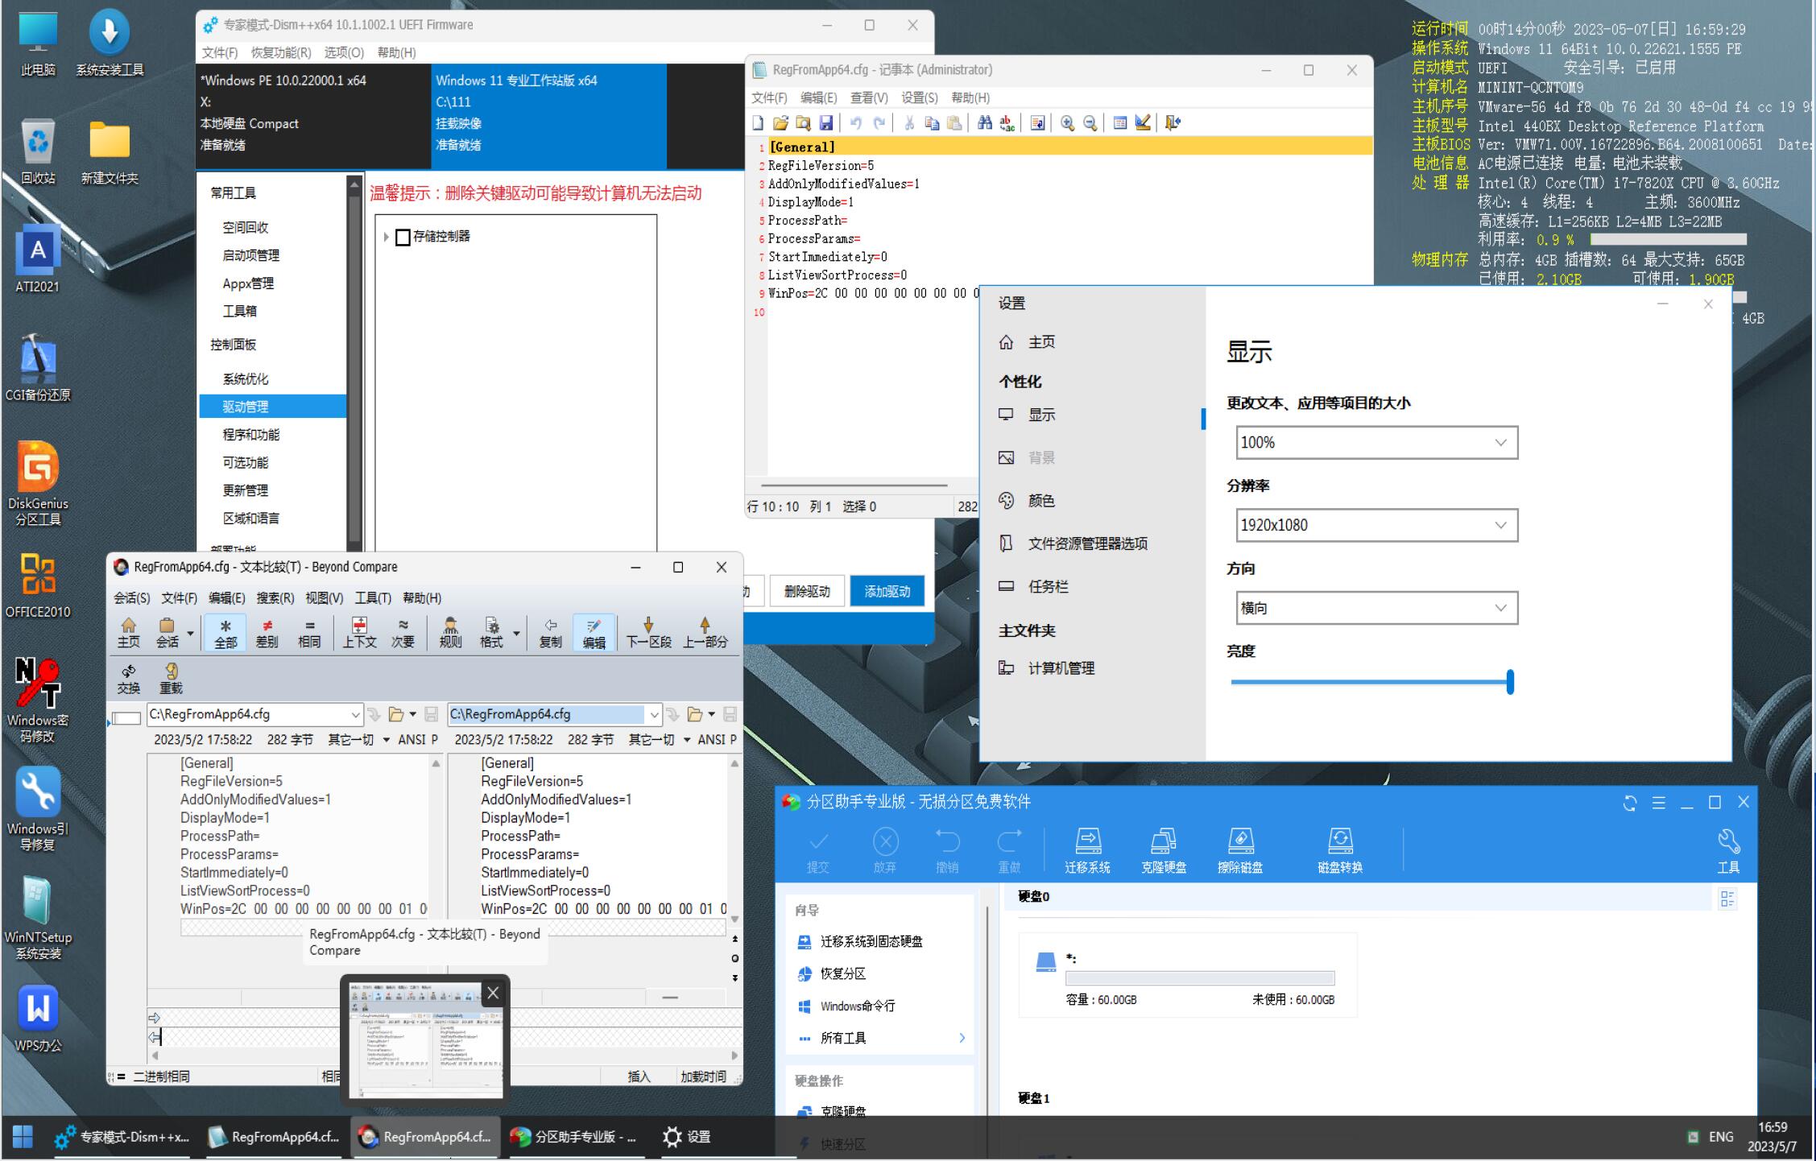This screenshot has width=1816, height=1161.
Task: Adjust the 亮度 brightness slider handle
Action: [1510, 682]
